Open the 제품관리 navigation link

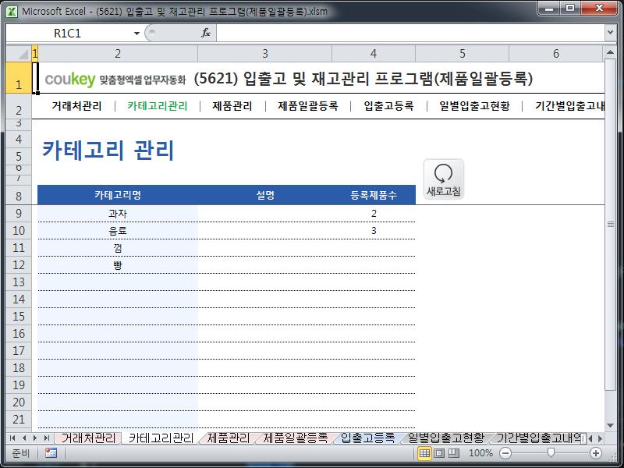(232, 106)
